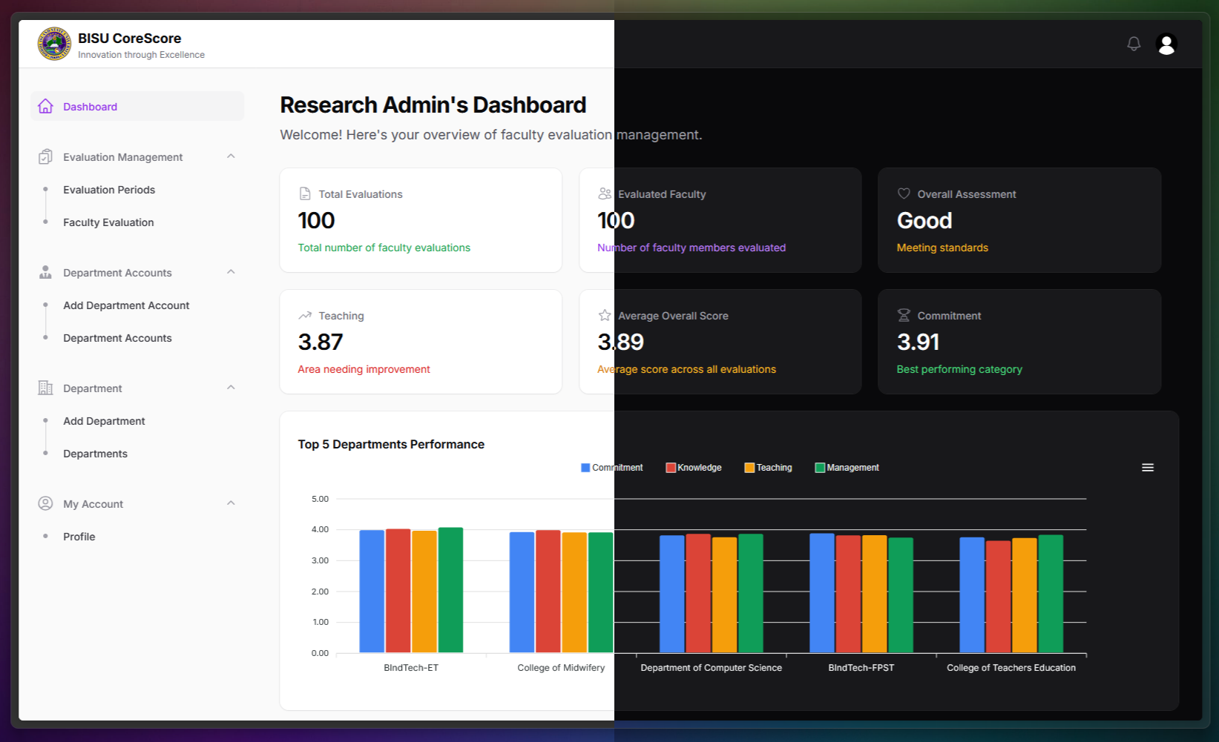Image resolution: width=1219 pixels, height=742 pixels.
Task: Toggle the Commitment series in the chart legend
Action: (x=611, y=467)
